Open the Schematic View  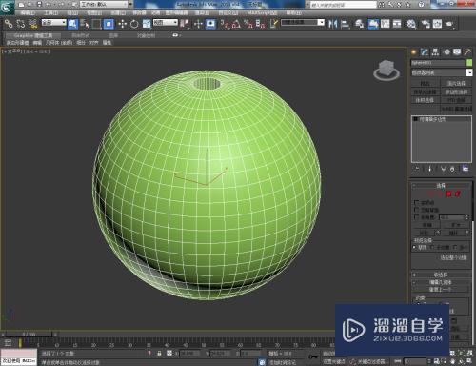397,24
